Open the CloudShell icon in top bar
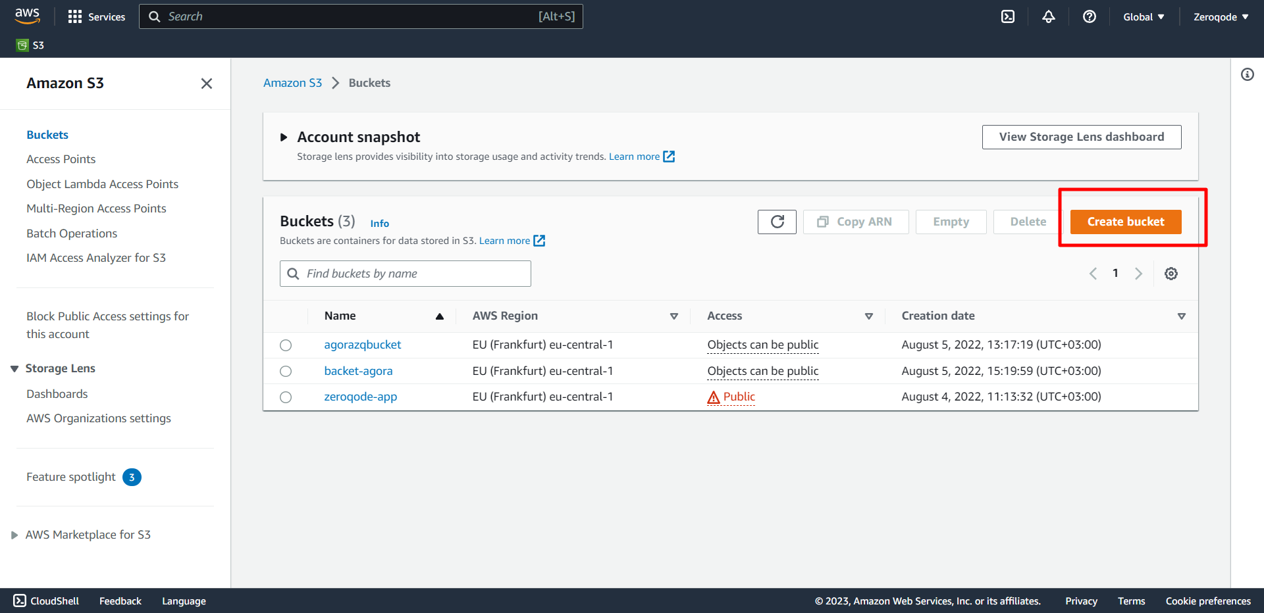This screenshot has height=613, width=1264. (1007, 16)
